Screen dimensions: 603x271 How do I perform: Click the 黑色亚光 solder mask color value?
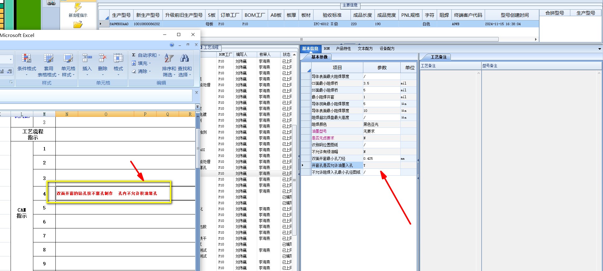click(x=381, y=124)
